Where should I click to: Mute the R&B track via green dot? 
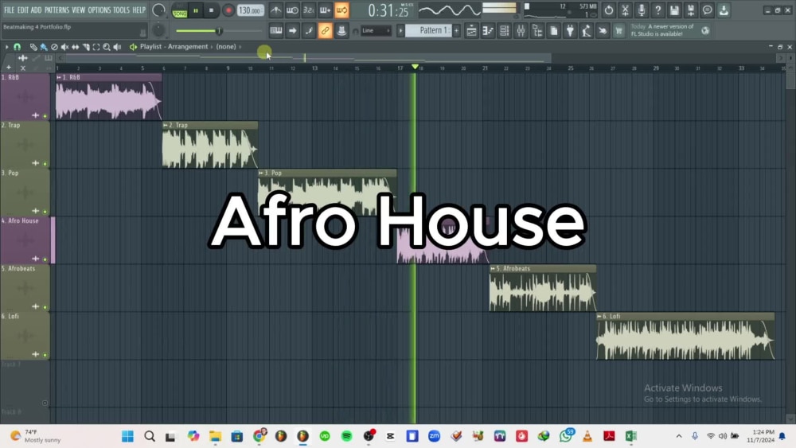45,116
